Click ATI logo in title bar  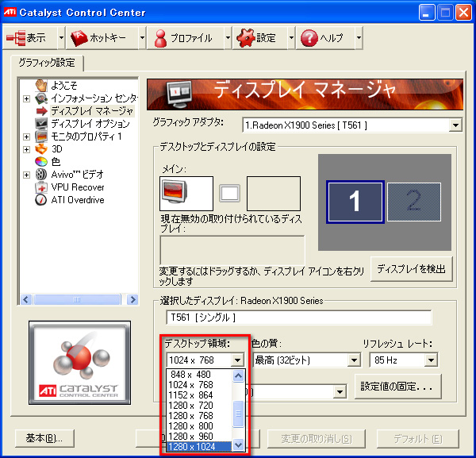[x=10, y=12]
